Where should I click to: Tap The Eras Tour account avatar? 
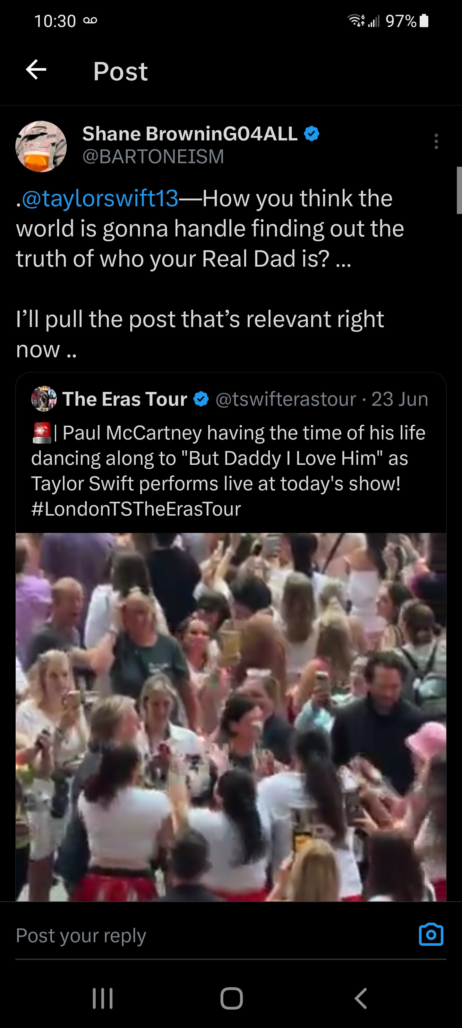pyautogui.click(x=44, y=399)
